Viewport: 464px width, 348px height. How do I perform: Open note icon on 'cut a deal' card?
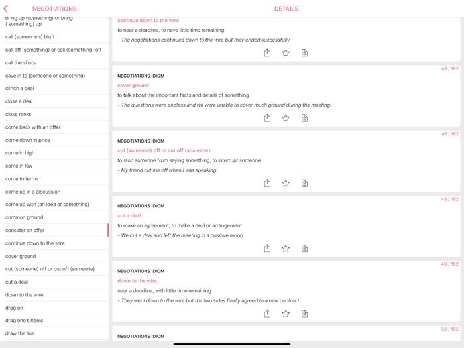pos(304,248)
